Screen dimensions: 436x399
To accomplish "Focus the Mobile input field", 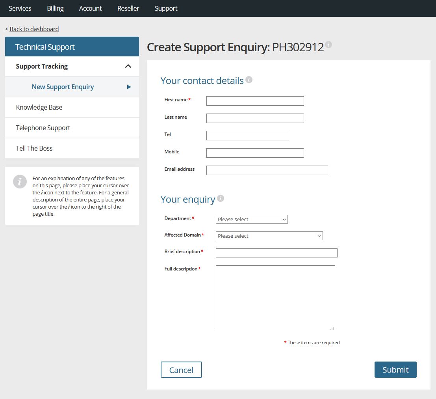I will [x=255, y=153].
